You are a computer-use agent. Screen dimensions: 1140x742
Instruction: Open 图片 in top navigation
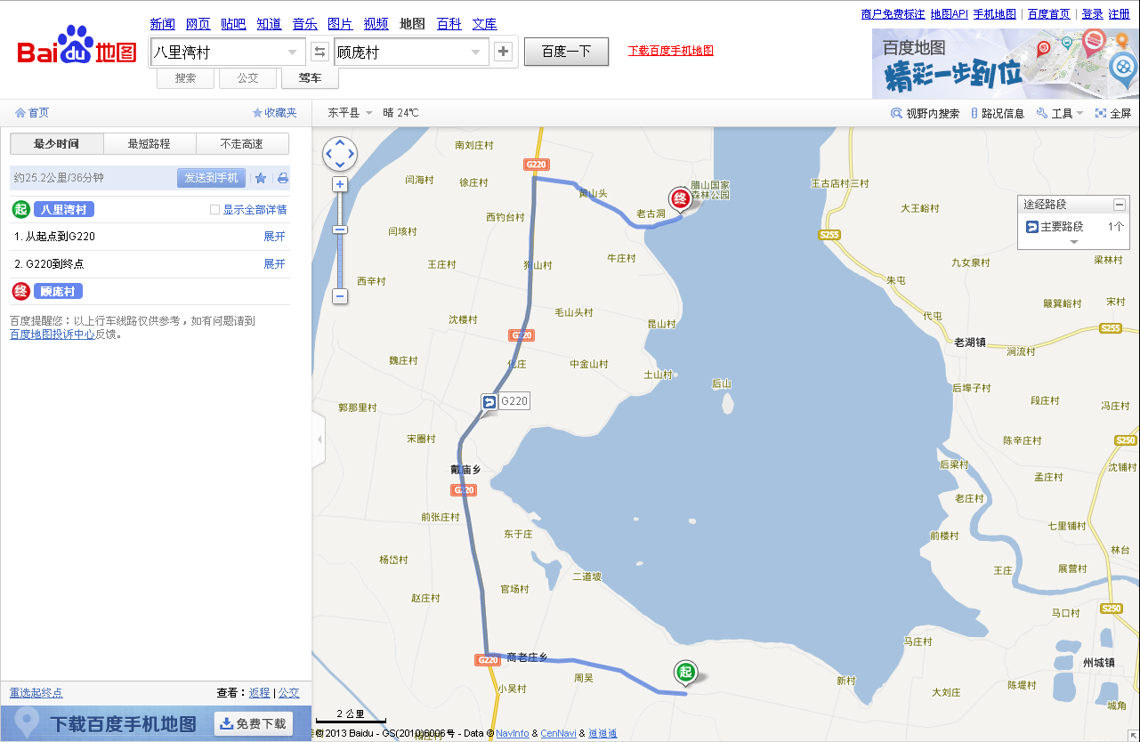tap(340, 24)
